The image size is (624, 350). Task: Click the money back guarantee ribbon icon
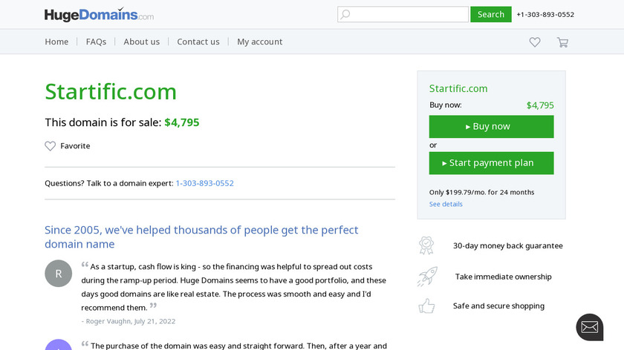(x=426, y=245)
